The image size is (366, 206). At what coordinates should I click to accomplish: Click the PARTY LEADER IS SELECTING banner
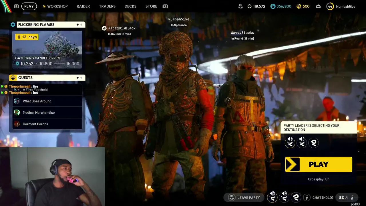(319, 128)
